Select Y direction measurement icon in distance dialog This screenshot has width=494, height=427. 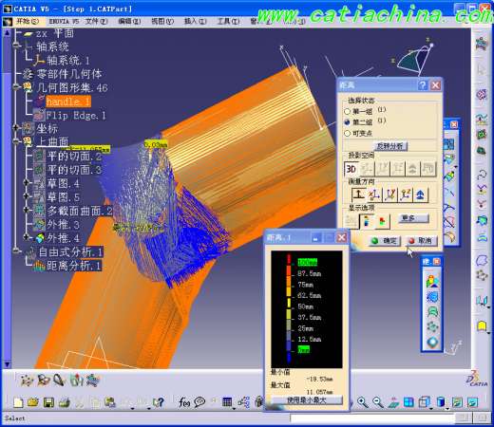390,195
